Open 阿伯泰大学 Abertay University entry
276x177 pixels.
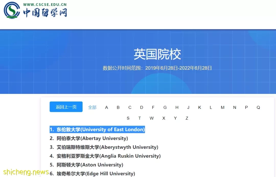(89, 138)
